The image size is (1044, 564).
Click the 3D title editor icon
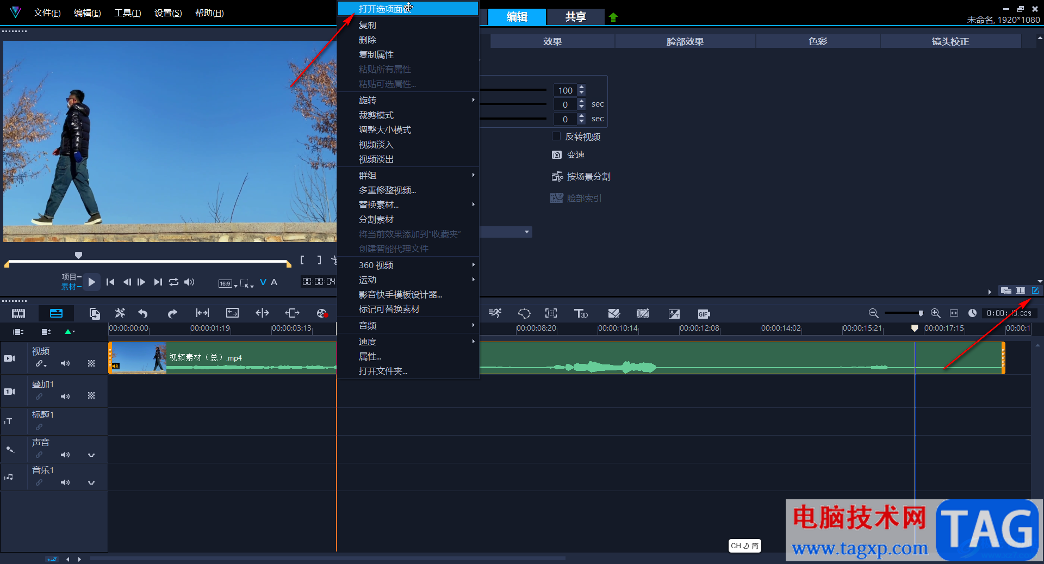coord(581,313)
